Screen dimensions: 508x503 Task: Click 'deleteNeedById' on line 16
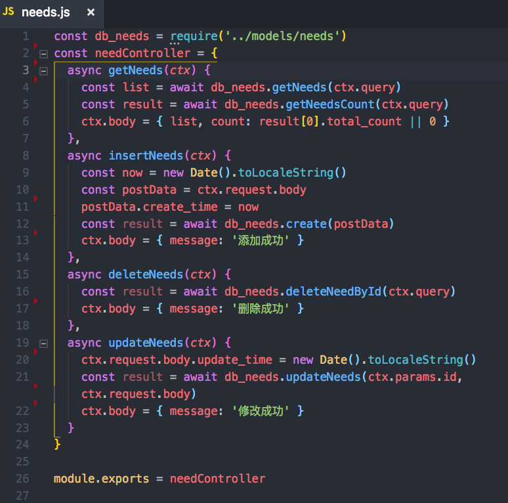(x=333, y=292)
